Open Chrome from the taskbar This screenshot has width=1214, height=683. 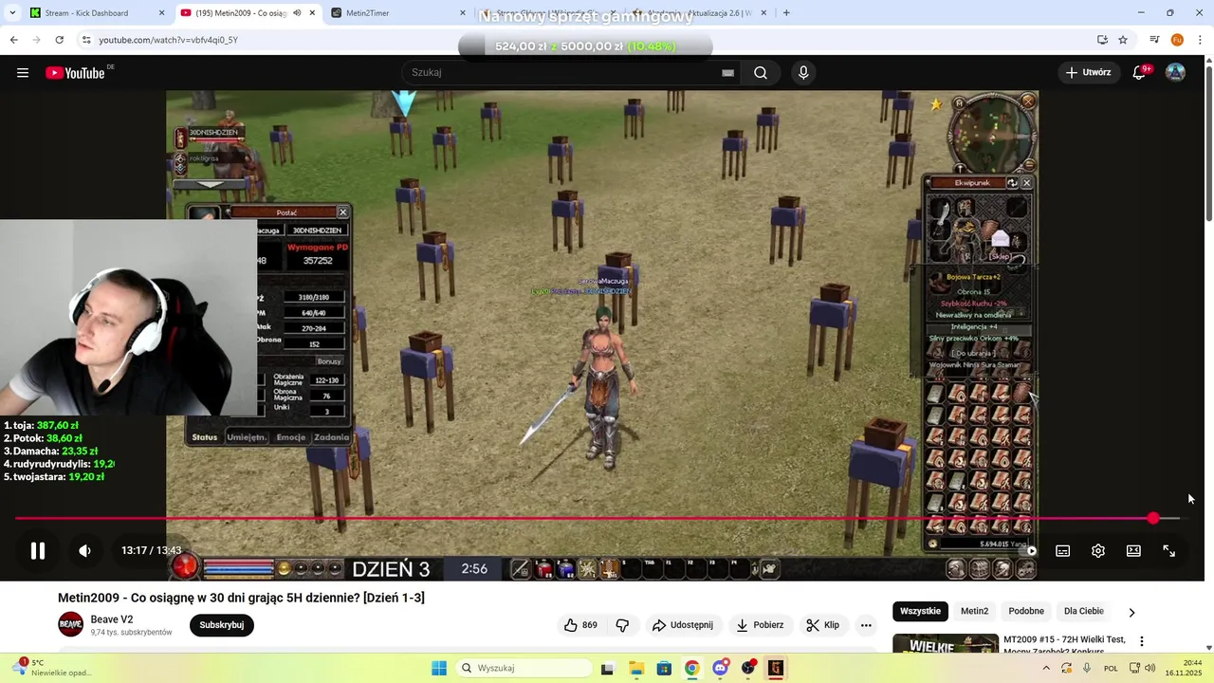click(692, 669)
